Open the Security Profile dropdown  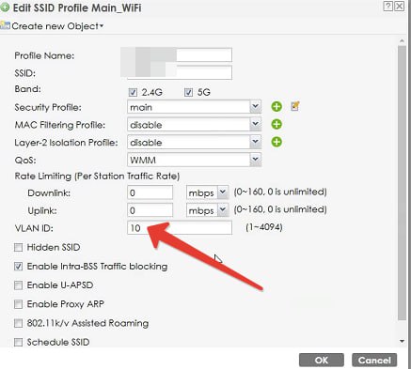[255, 107]
